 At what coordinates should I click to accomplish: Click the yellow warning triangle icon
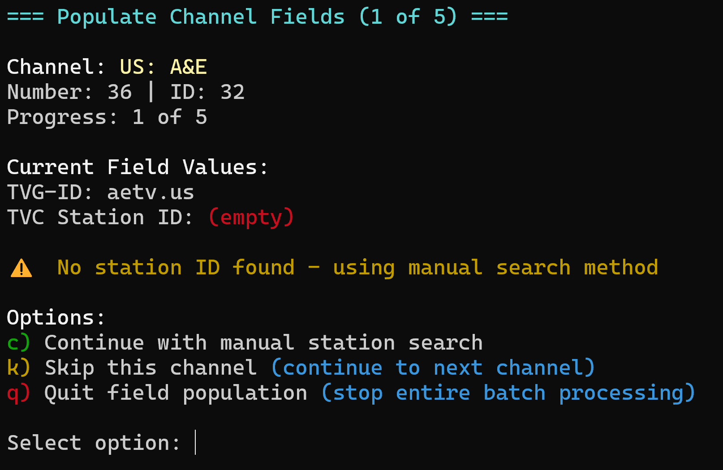click(x=21, y=269)
